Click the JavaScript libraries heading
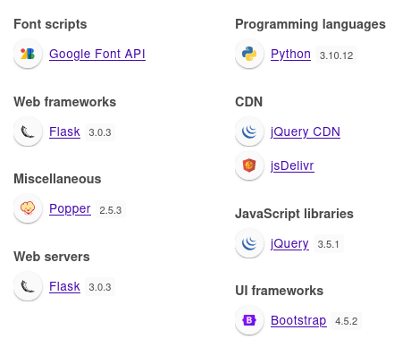The image size is (419, 347). click(294, 214)
